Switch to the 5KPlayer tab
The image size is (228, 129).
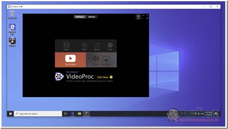tap(80, 17)
